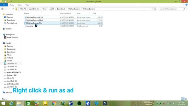Switch to large icons view layout
This screenshot has width=188, height=106.
(x=186, y=99)
